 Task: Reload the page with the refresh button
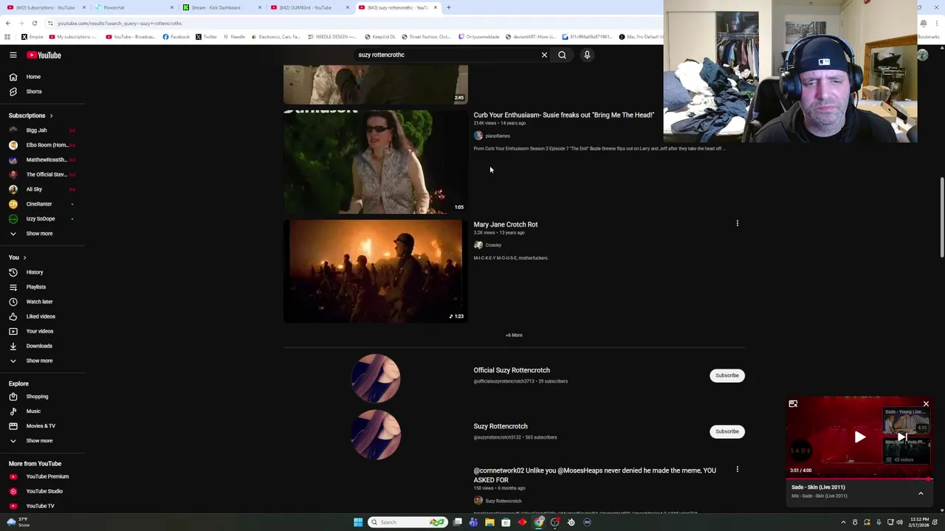pyautogui.click(x=34, y=23)
